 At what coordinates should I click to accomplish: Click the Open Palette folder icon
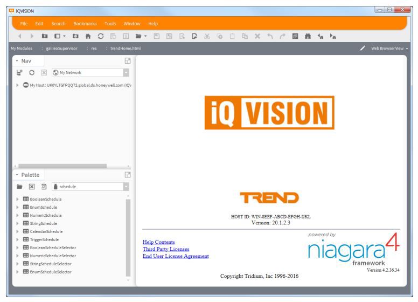[19, 187]
